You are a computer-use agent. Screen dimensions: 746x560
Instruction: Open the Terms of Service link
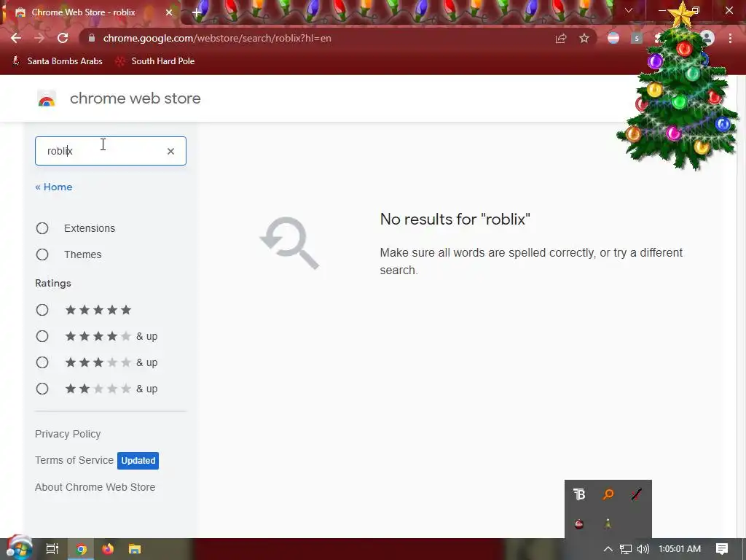click(74, 460)
